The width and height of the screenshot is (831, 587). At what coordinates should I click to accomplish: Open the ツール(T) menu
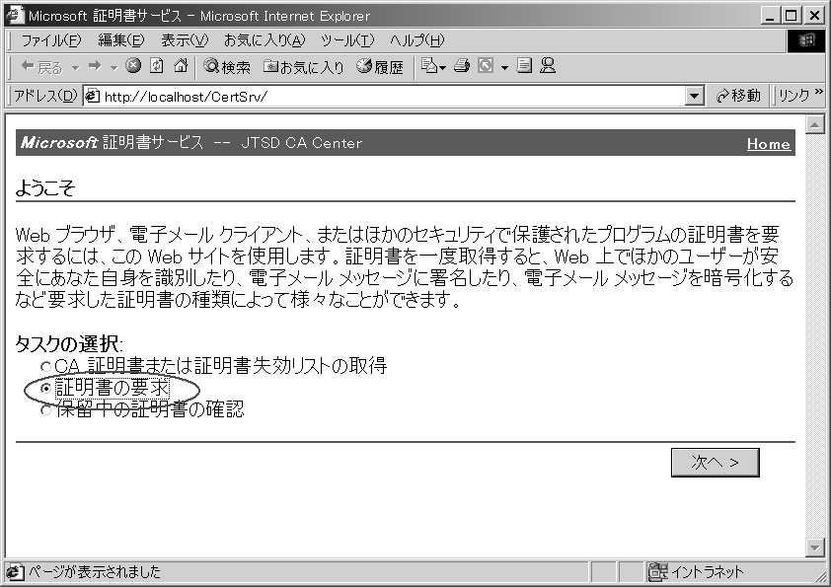click(x=347, y=40)
